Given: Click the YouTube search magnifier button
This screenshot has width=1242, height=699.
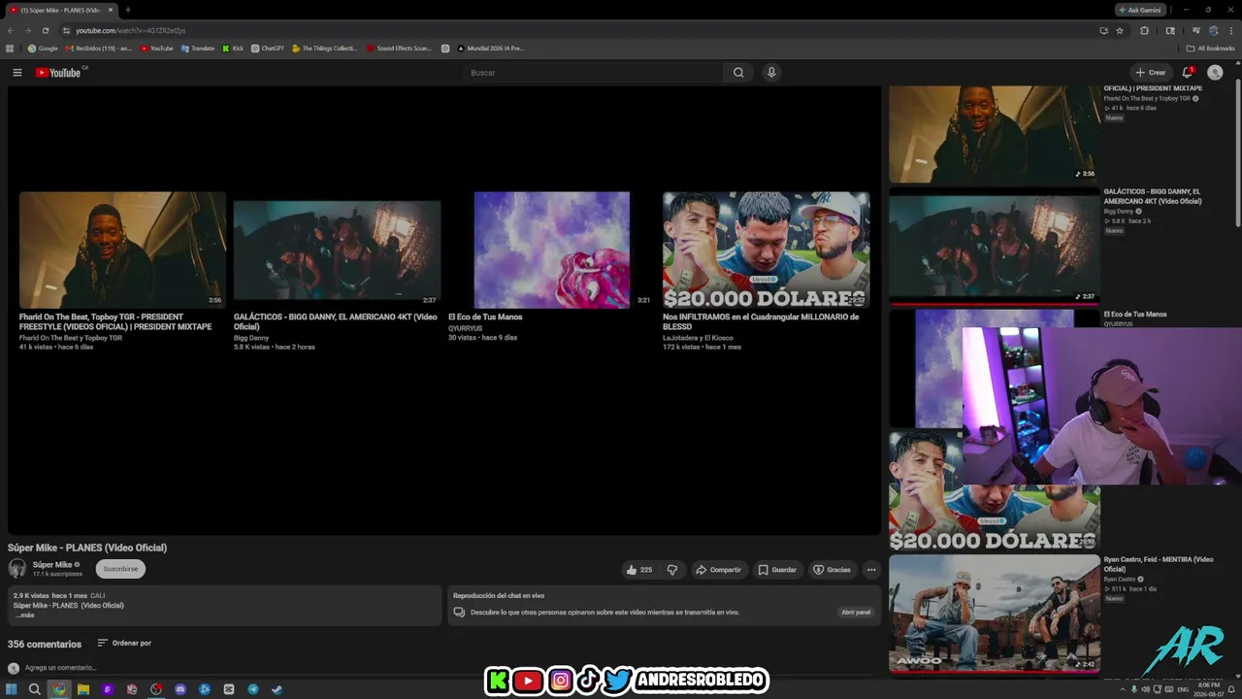Looking at the screenshot, I should [x=738, y=73].
